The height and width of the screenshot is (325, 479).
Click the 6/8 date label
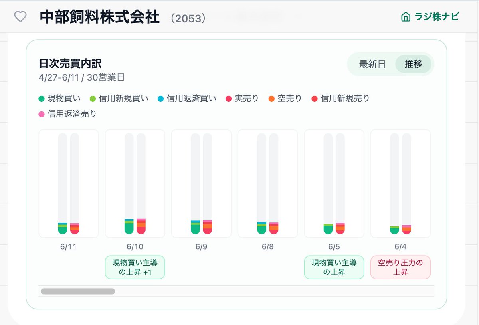coord(268,247)
